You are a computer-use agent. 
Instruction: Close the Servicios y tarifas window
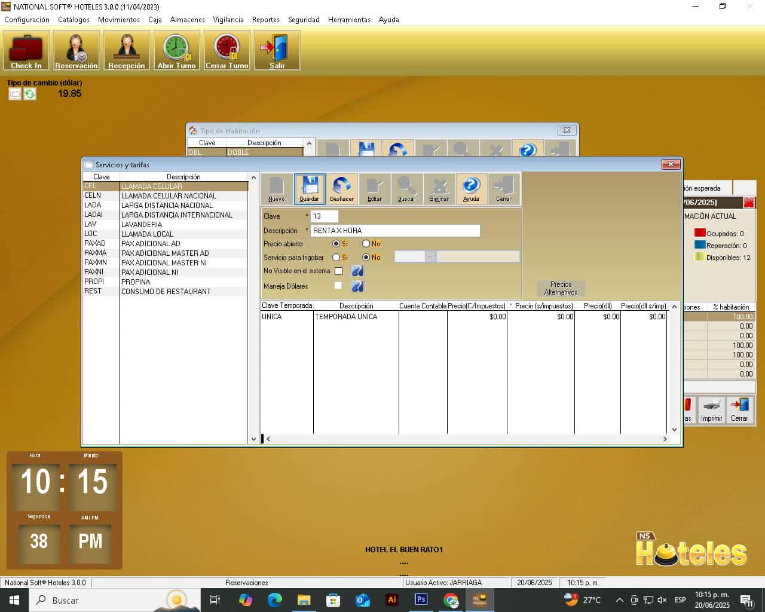tap(671, 164)
